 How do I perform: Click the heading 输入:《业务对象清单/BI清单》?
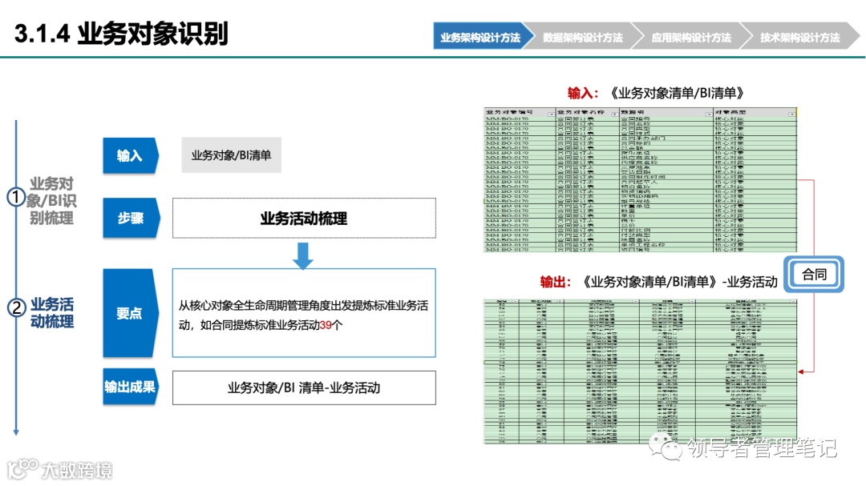click(x=656, y=93)
